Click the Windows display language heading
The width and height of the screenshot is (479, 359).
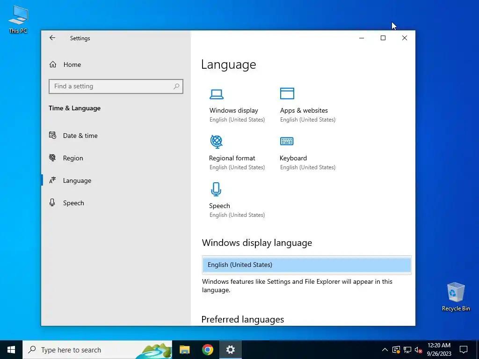[257, 243]
